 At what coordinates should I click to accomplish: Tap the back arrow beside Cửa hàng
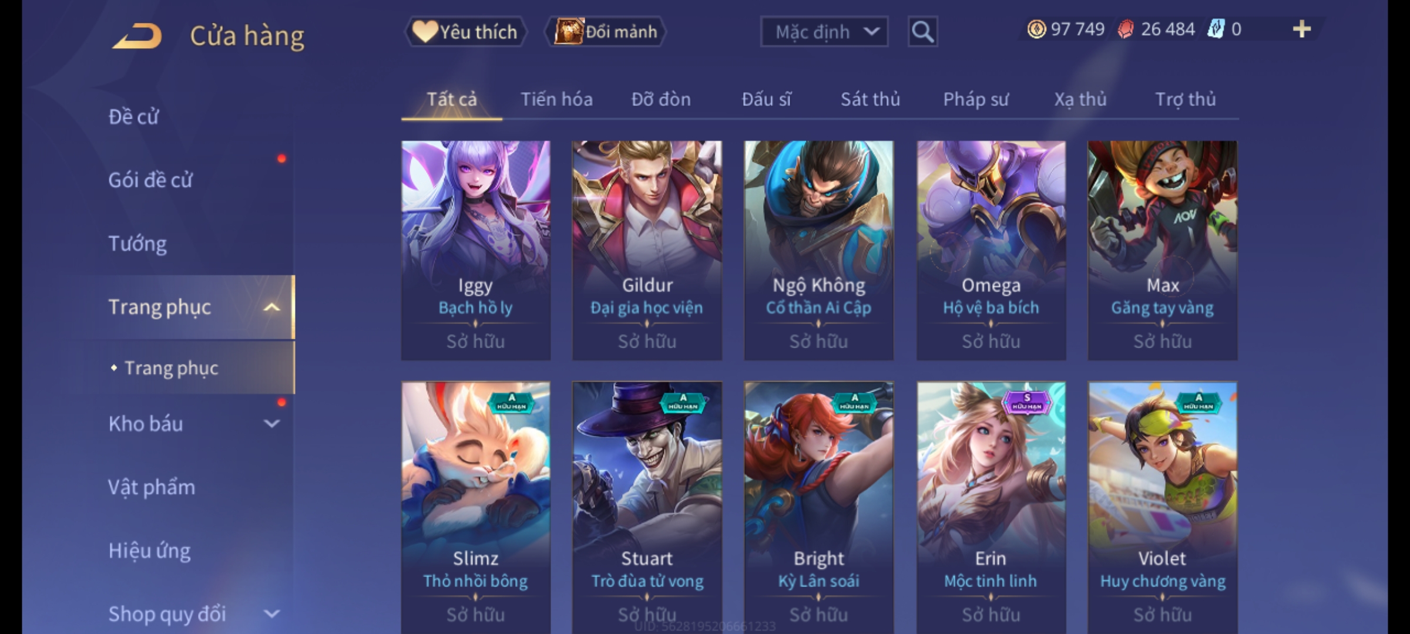pos(137,36)
